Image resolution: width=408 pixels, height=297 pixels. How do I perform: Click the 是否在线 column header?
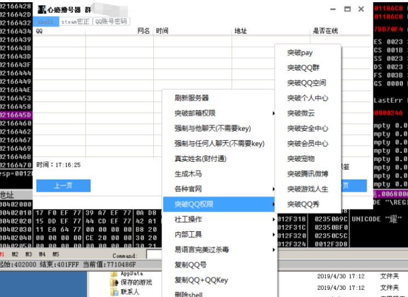[x=341, y=31]
